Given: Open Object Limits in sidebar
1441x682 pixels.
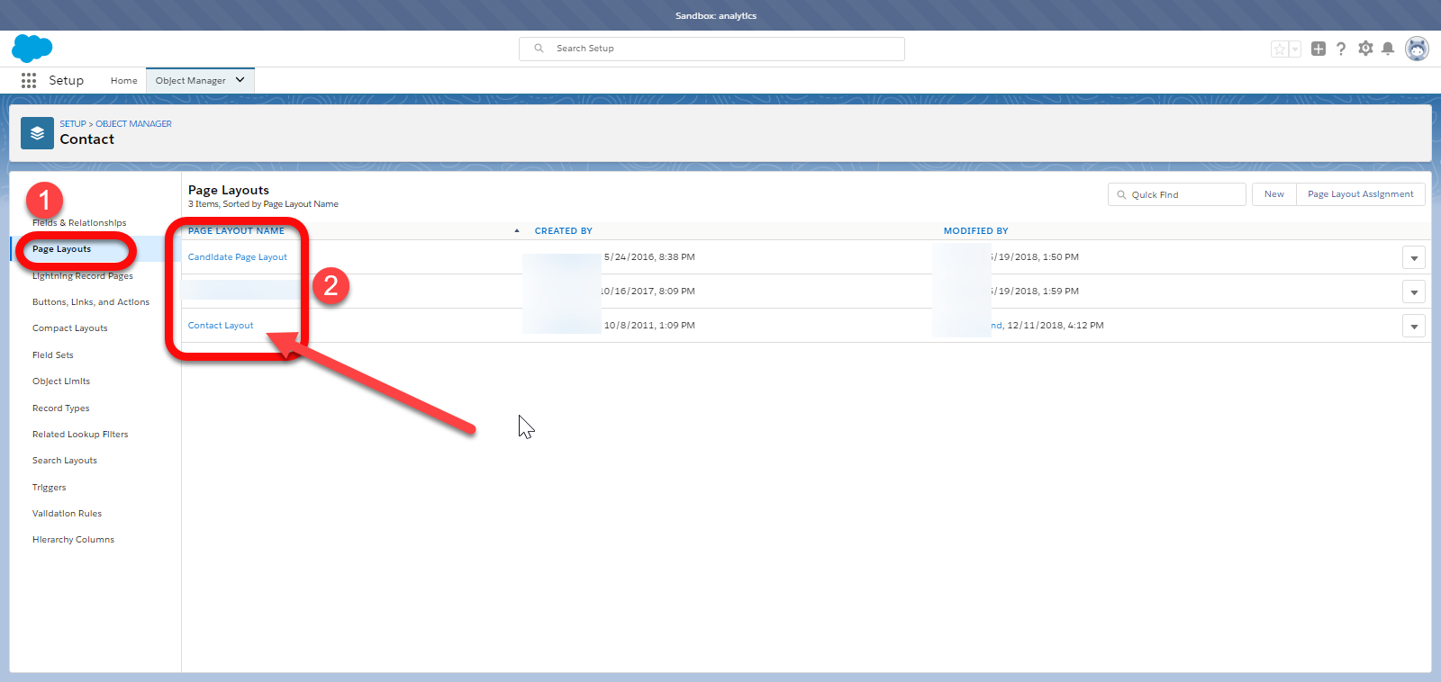Looking at the screenshot, I should (61, 381).
